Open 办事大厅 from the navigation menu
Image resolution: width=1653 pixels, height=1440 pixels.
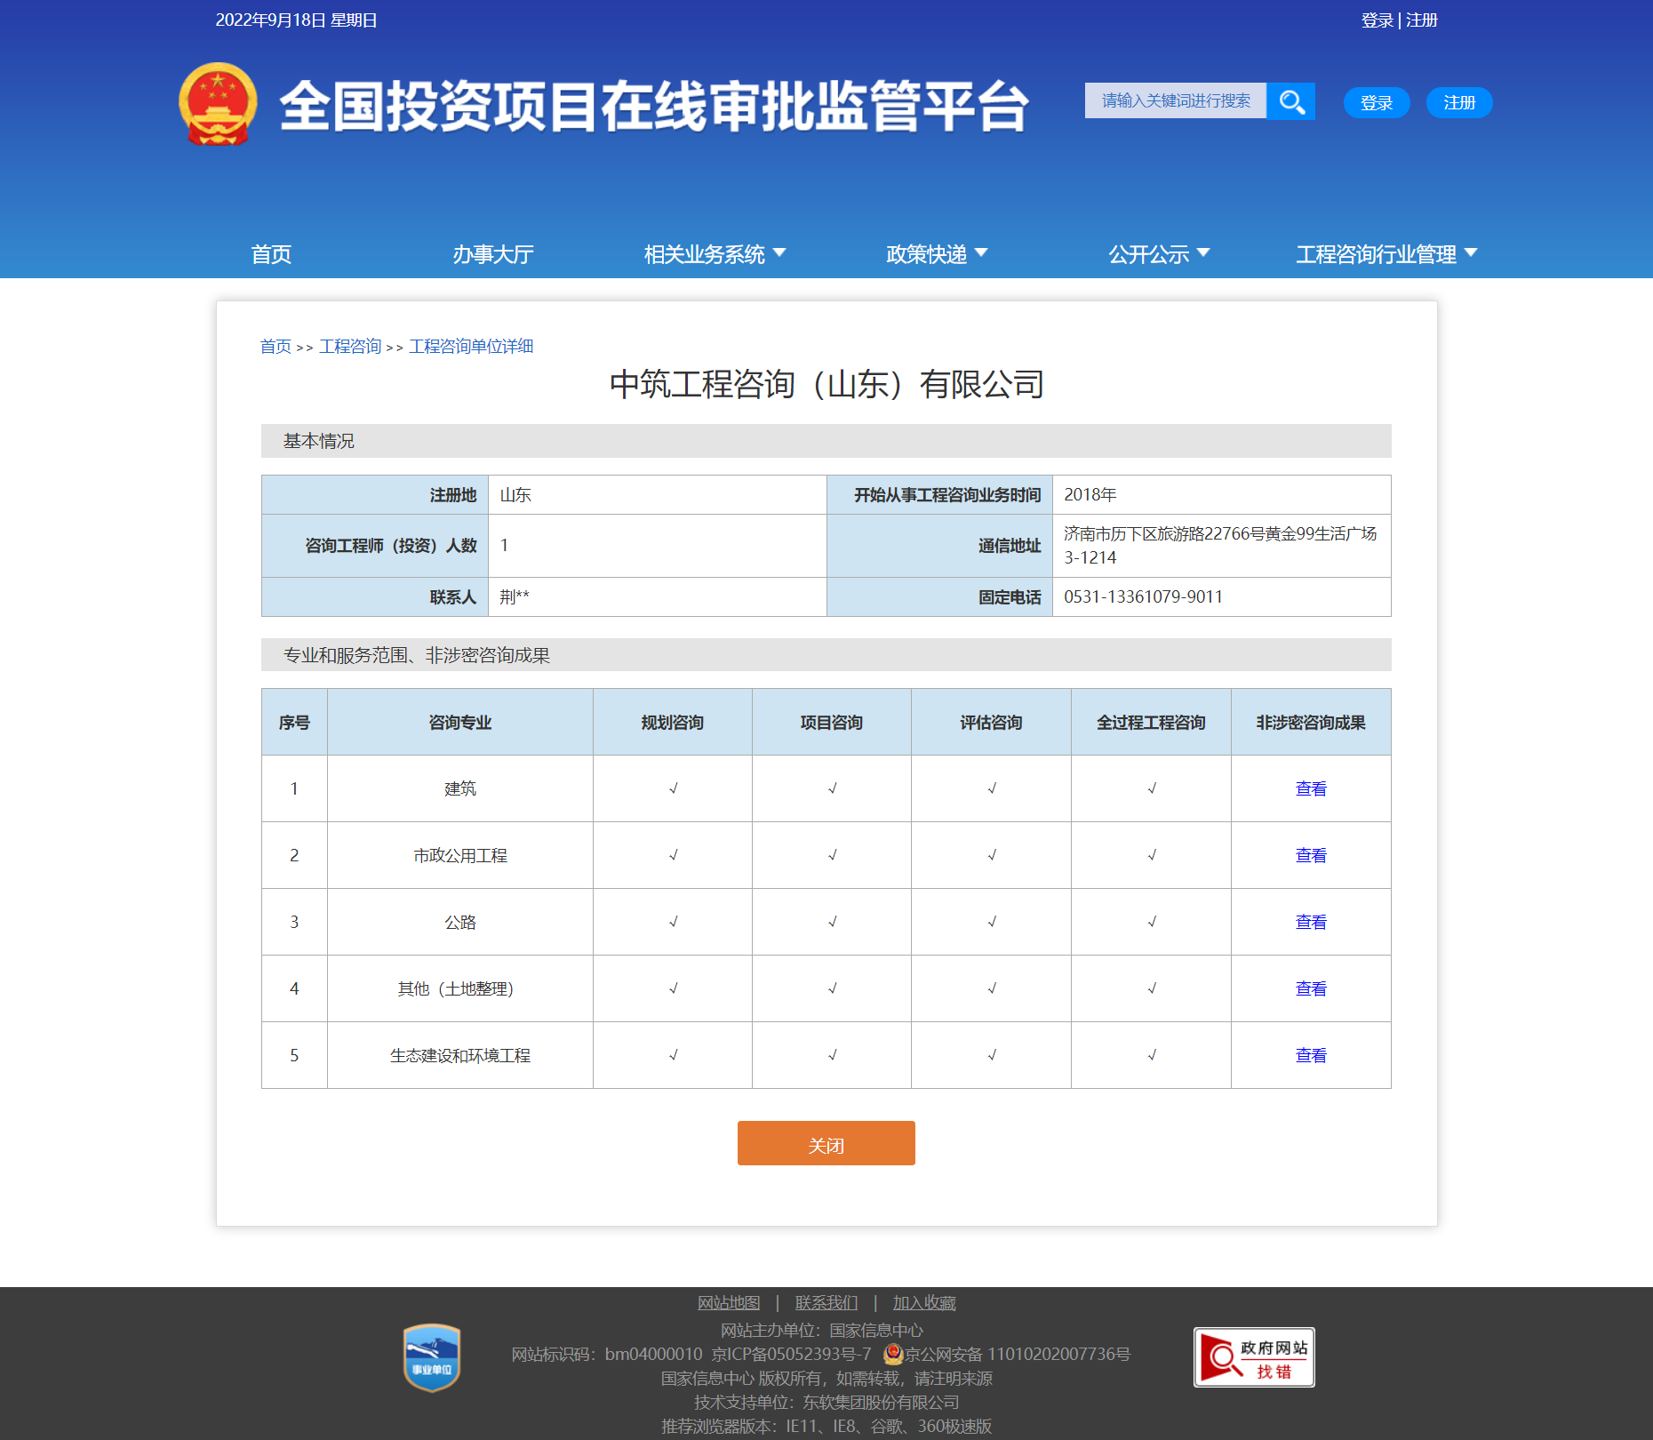point(492,254)
